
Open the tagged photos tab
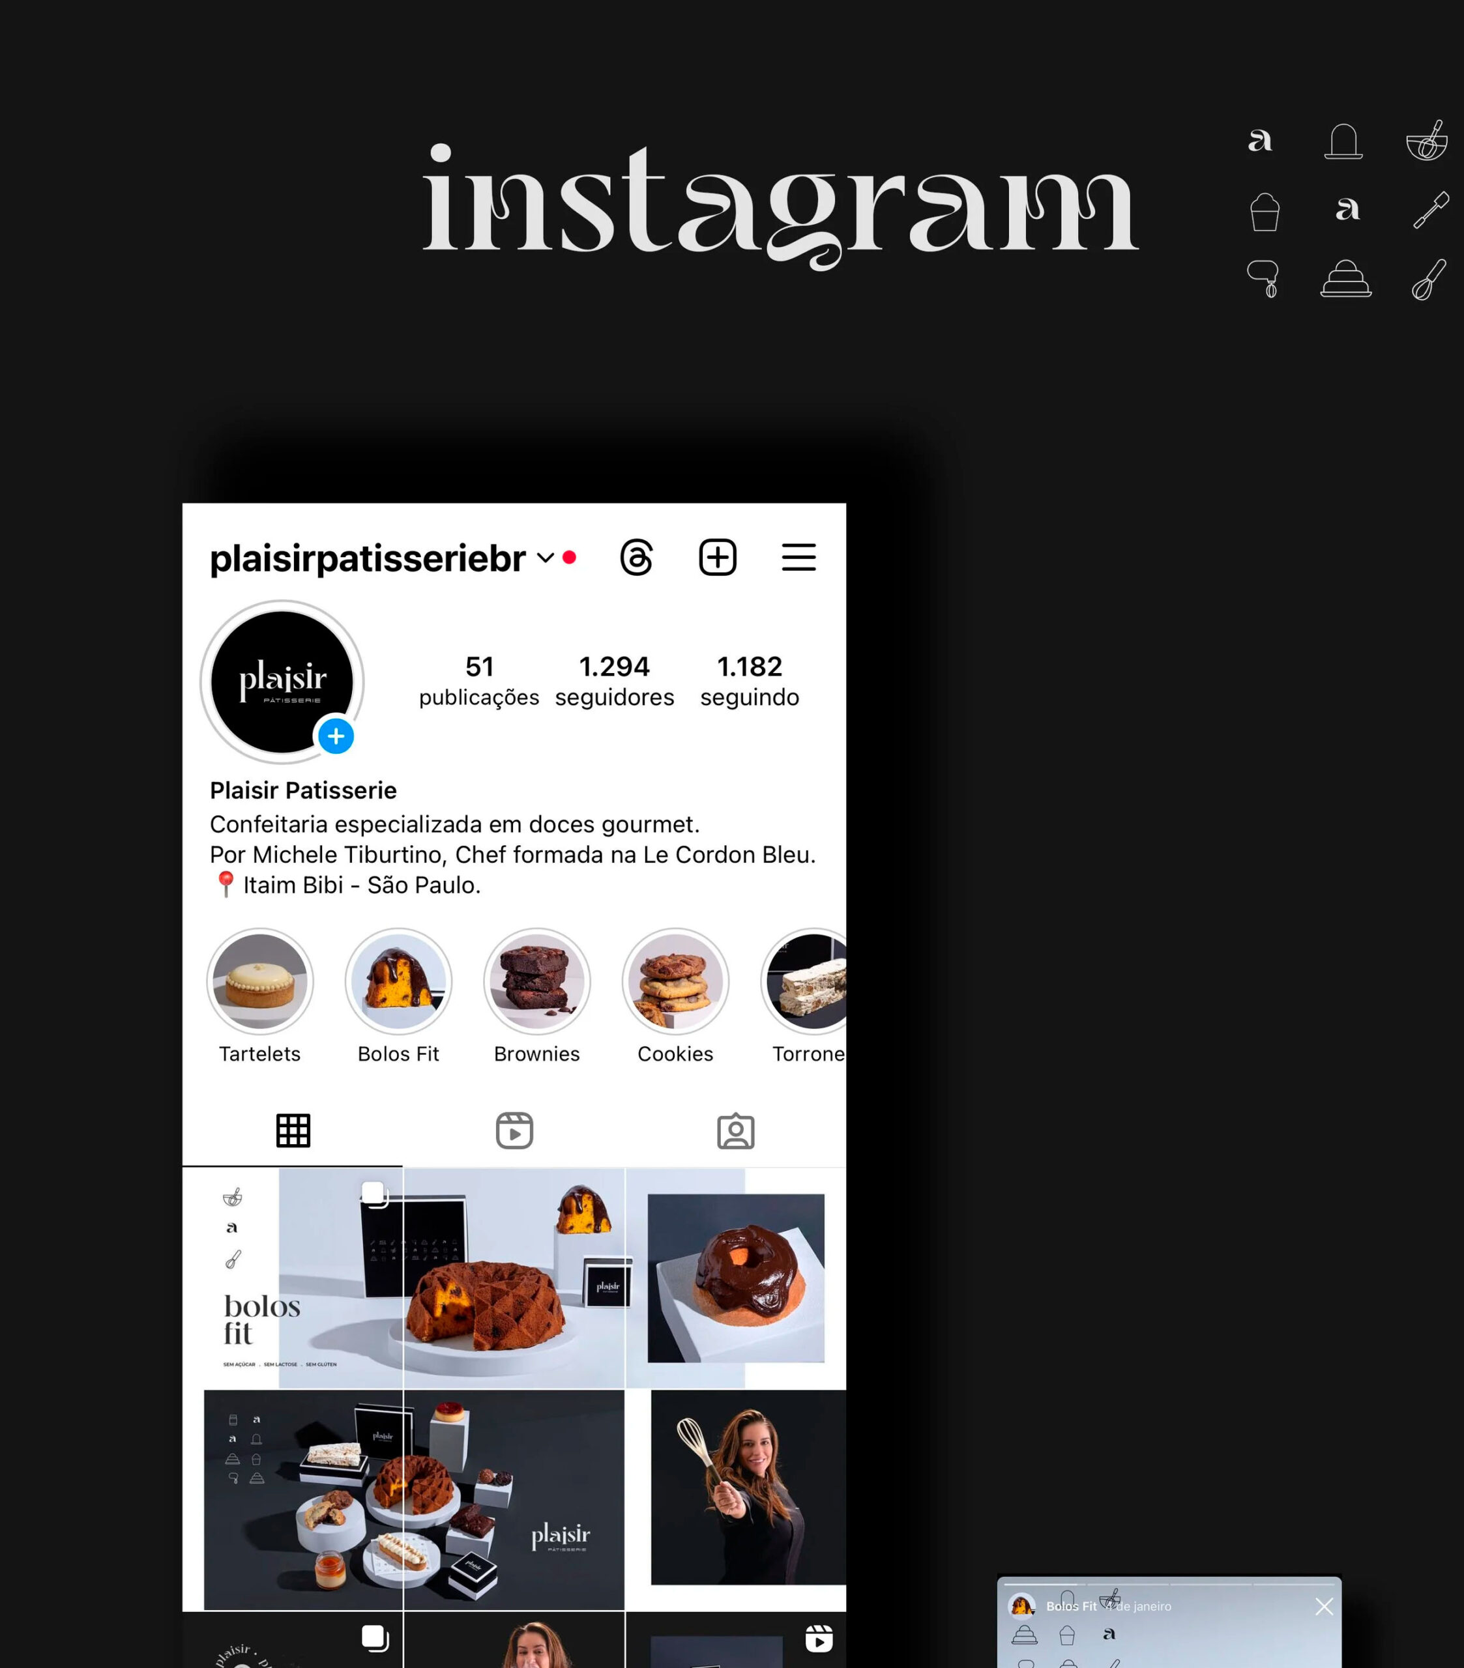click(736, 1131)
